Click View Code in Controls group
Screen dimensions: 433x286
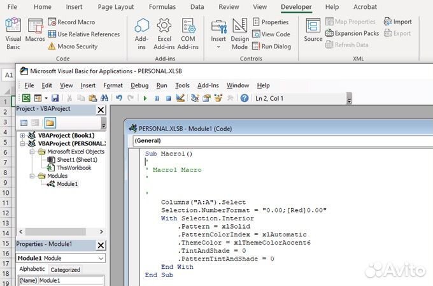pos(271,34)
